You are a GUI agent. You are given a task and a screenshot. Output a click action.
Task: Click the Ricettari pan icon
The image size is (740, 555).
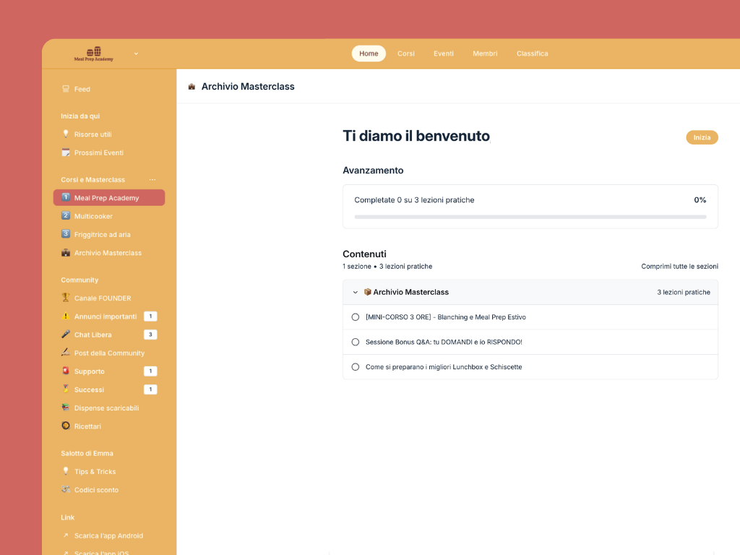click(x=66, y=426)
